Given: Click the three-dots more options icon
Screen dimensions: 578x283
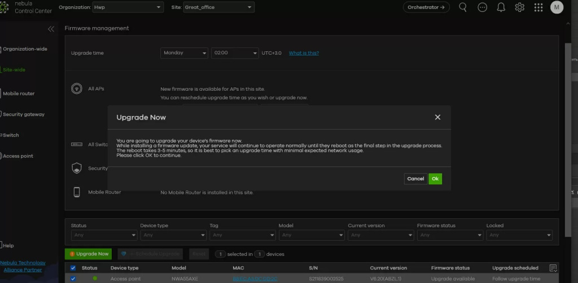Looking at the screenshot, I should coord(482,7).
